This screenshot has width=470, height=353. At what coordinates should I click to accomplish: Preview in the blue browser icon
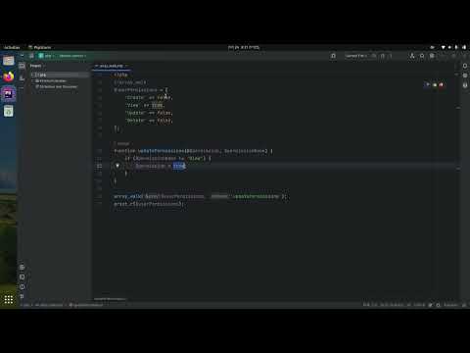[427, 85]
